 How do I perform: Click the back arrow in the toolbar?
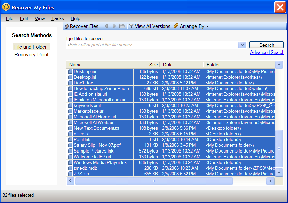tap(106, 26)
